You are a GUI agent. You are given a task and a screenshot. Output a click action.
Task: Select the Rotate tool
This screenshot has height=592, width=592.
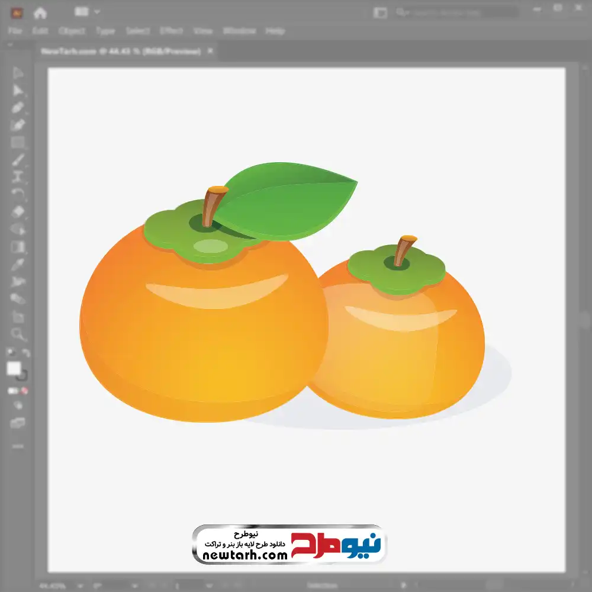[18, 194]
